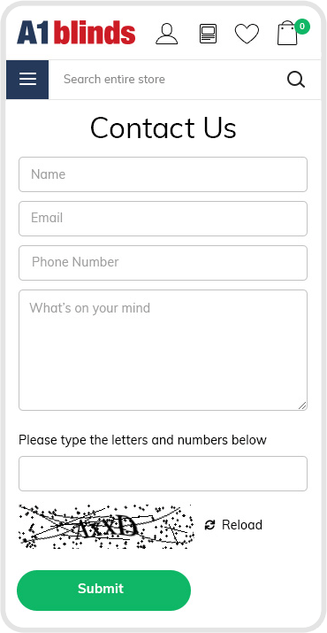327x633 pixels.
Task: Click the captcha image
Action: click(106, 527)
